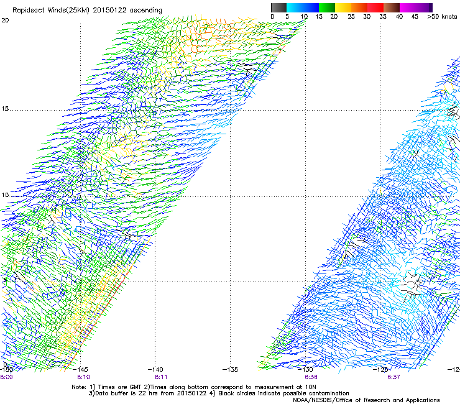Click the '35' legend scale label
Viewport: 460px width, 404px height.
tap(383, 17)
